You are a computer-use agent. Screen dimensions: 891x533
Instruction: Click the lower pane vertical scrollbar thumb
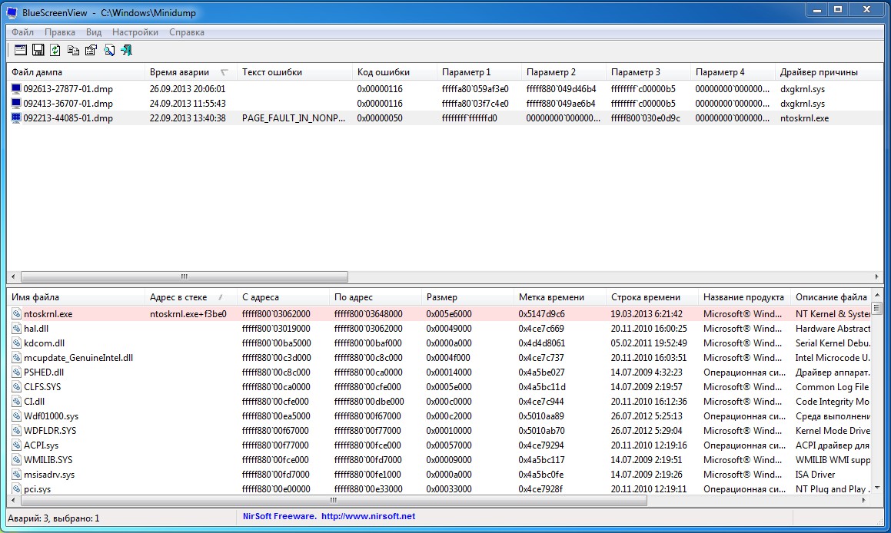[877, 308]
